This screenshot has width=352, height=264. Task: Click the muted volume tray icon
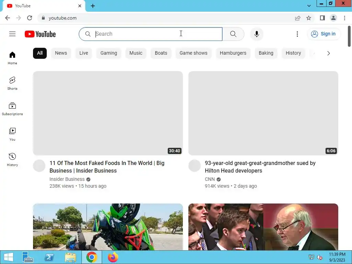[x=319, y=257]
